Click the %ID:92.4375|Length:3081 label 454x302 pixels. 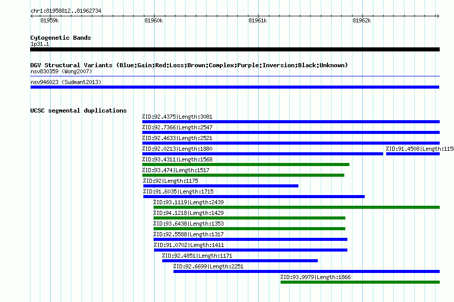click(x=177, y=117)
